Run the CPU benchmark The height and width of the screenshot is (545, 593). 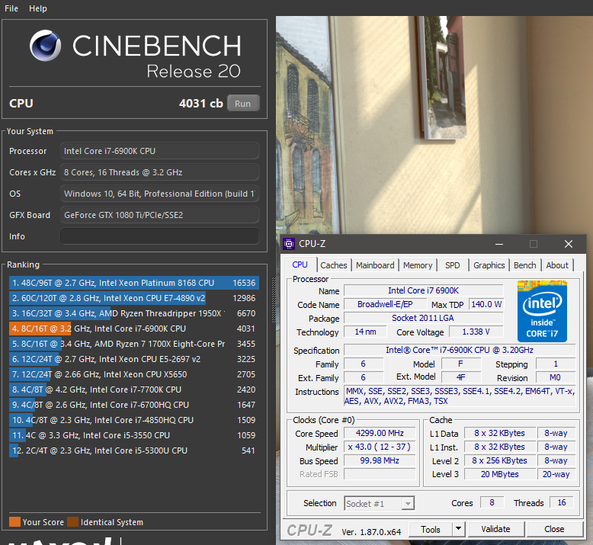coord(243,103)
